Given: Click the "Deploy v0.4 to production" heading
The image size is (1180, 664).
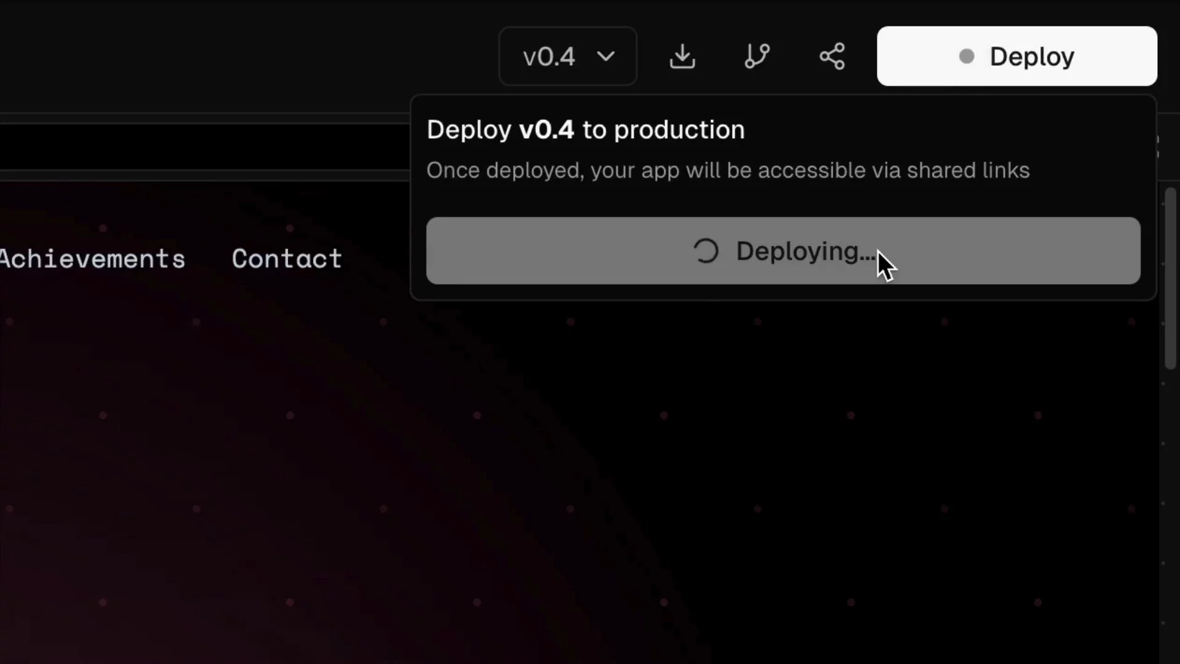Looking at the screenshot, I should pyautogui.click(x=585, y=130).
